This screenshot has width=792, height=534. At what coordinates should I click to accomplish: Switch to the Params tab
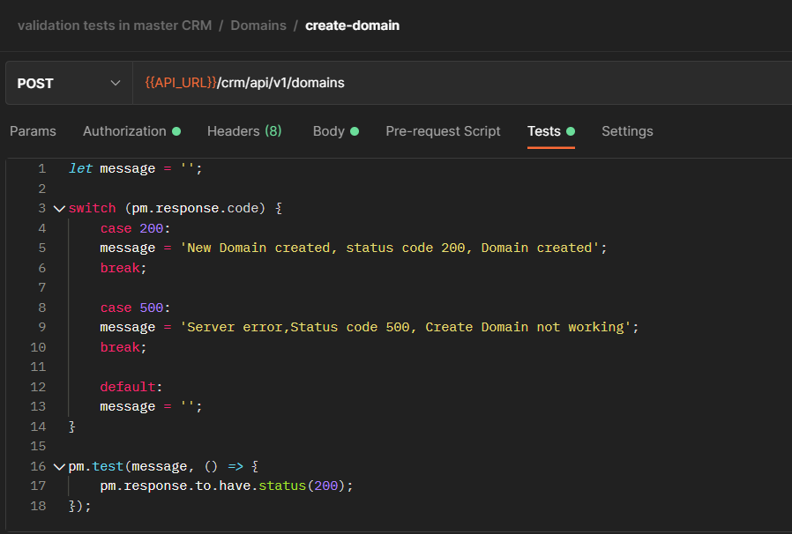pos(33,130)
